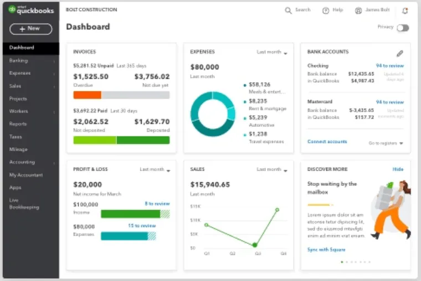The width and height of the screenshot is (421, 281).
Task: Expand the Banking sidebar submenu arrow
Action: point(54,61)
